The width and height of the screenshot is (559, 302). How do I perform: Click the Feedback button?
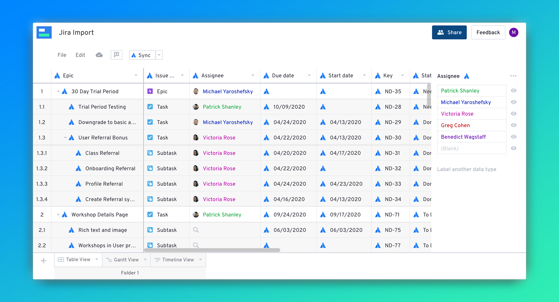488,32
